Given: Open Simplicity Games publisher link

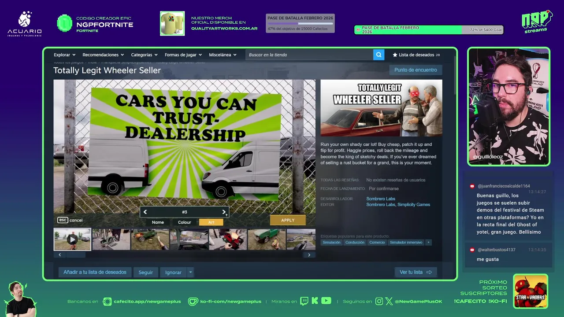Looking at the screenshot, I should point(414,204).
